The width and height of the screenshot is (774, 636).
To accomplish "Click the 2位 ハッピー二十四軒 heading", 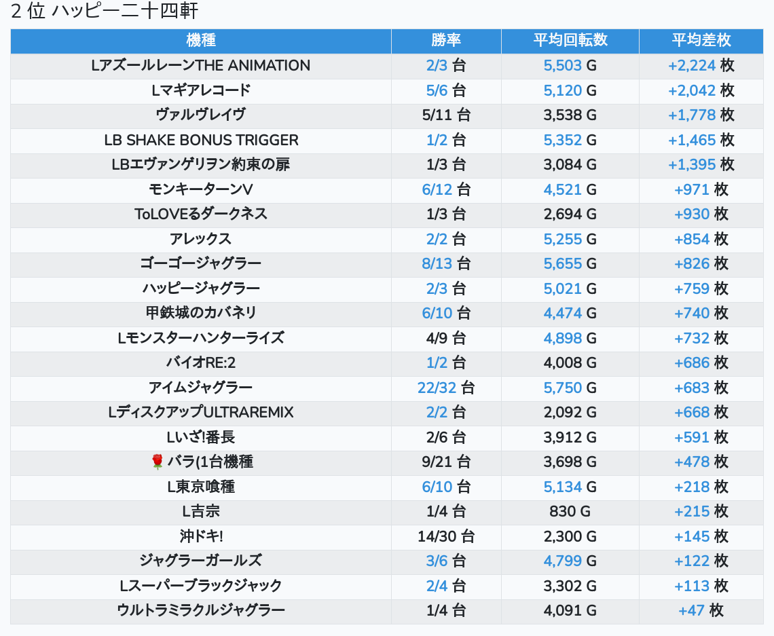I will point(105,12).
